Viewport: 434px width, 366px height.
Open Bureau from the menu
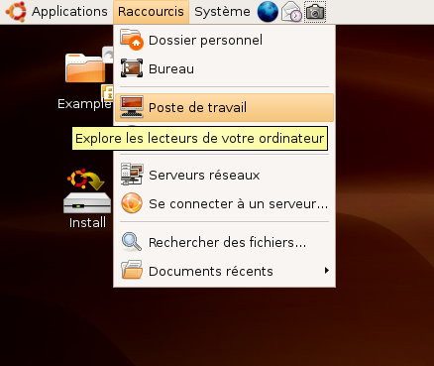225,68
